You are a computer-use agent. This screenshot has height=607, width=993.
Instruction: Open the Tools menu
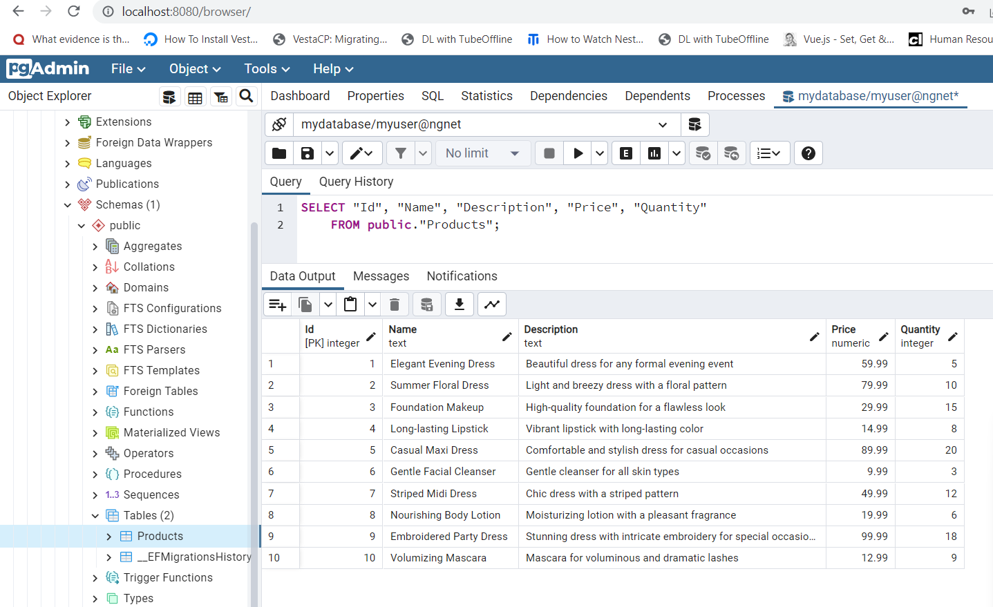click(267, 69)
